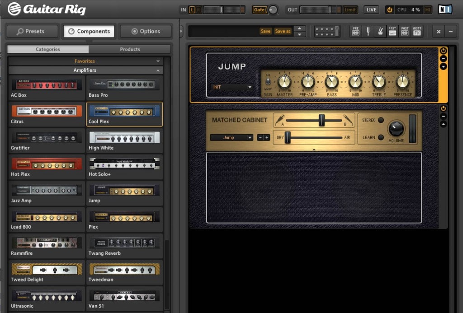Toggle STEREO on the Matched Cabinet
Viewport: 463px width, 313px height.
pos(381,120)
